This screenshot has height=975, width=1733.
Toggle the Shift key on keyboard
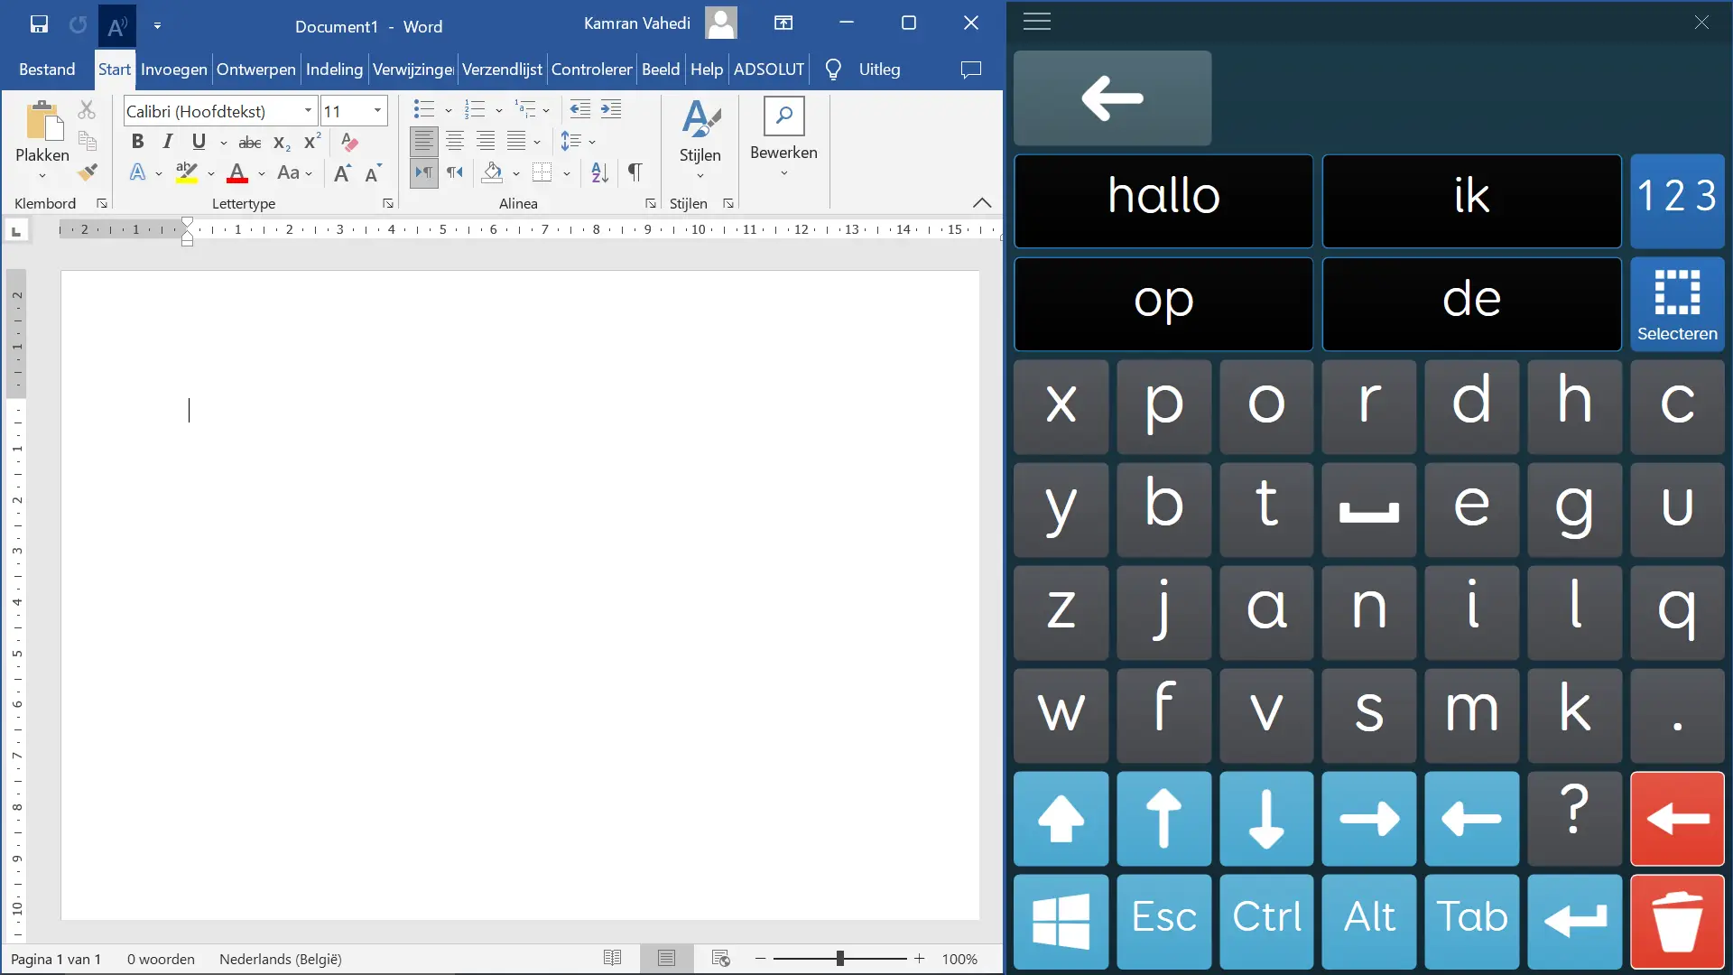click(1061, 819)
